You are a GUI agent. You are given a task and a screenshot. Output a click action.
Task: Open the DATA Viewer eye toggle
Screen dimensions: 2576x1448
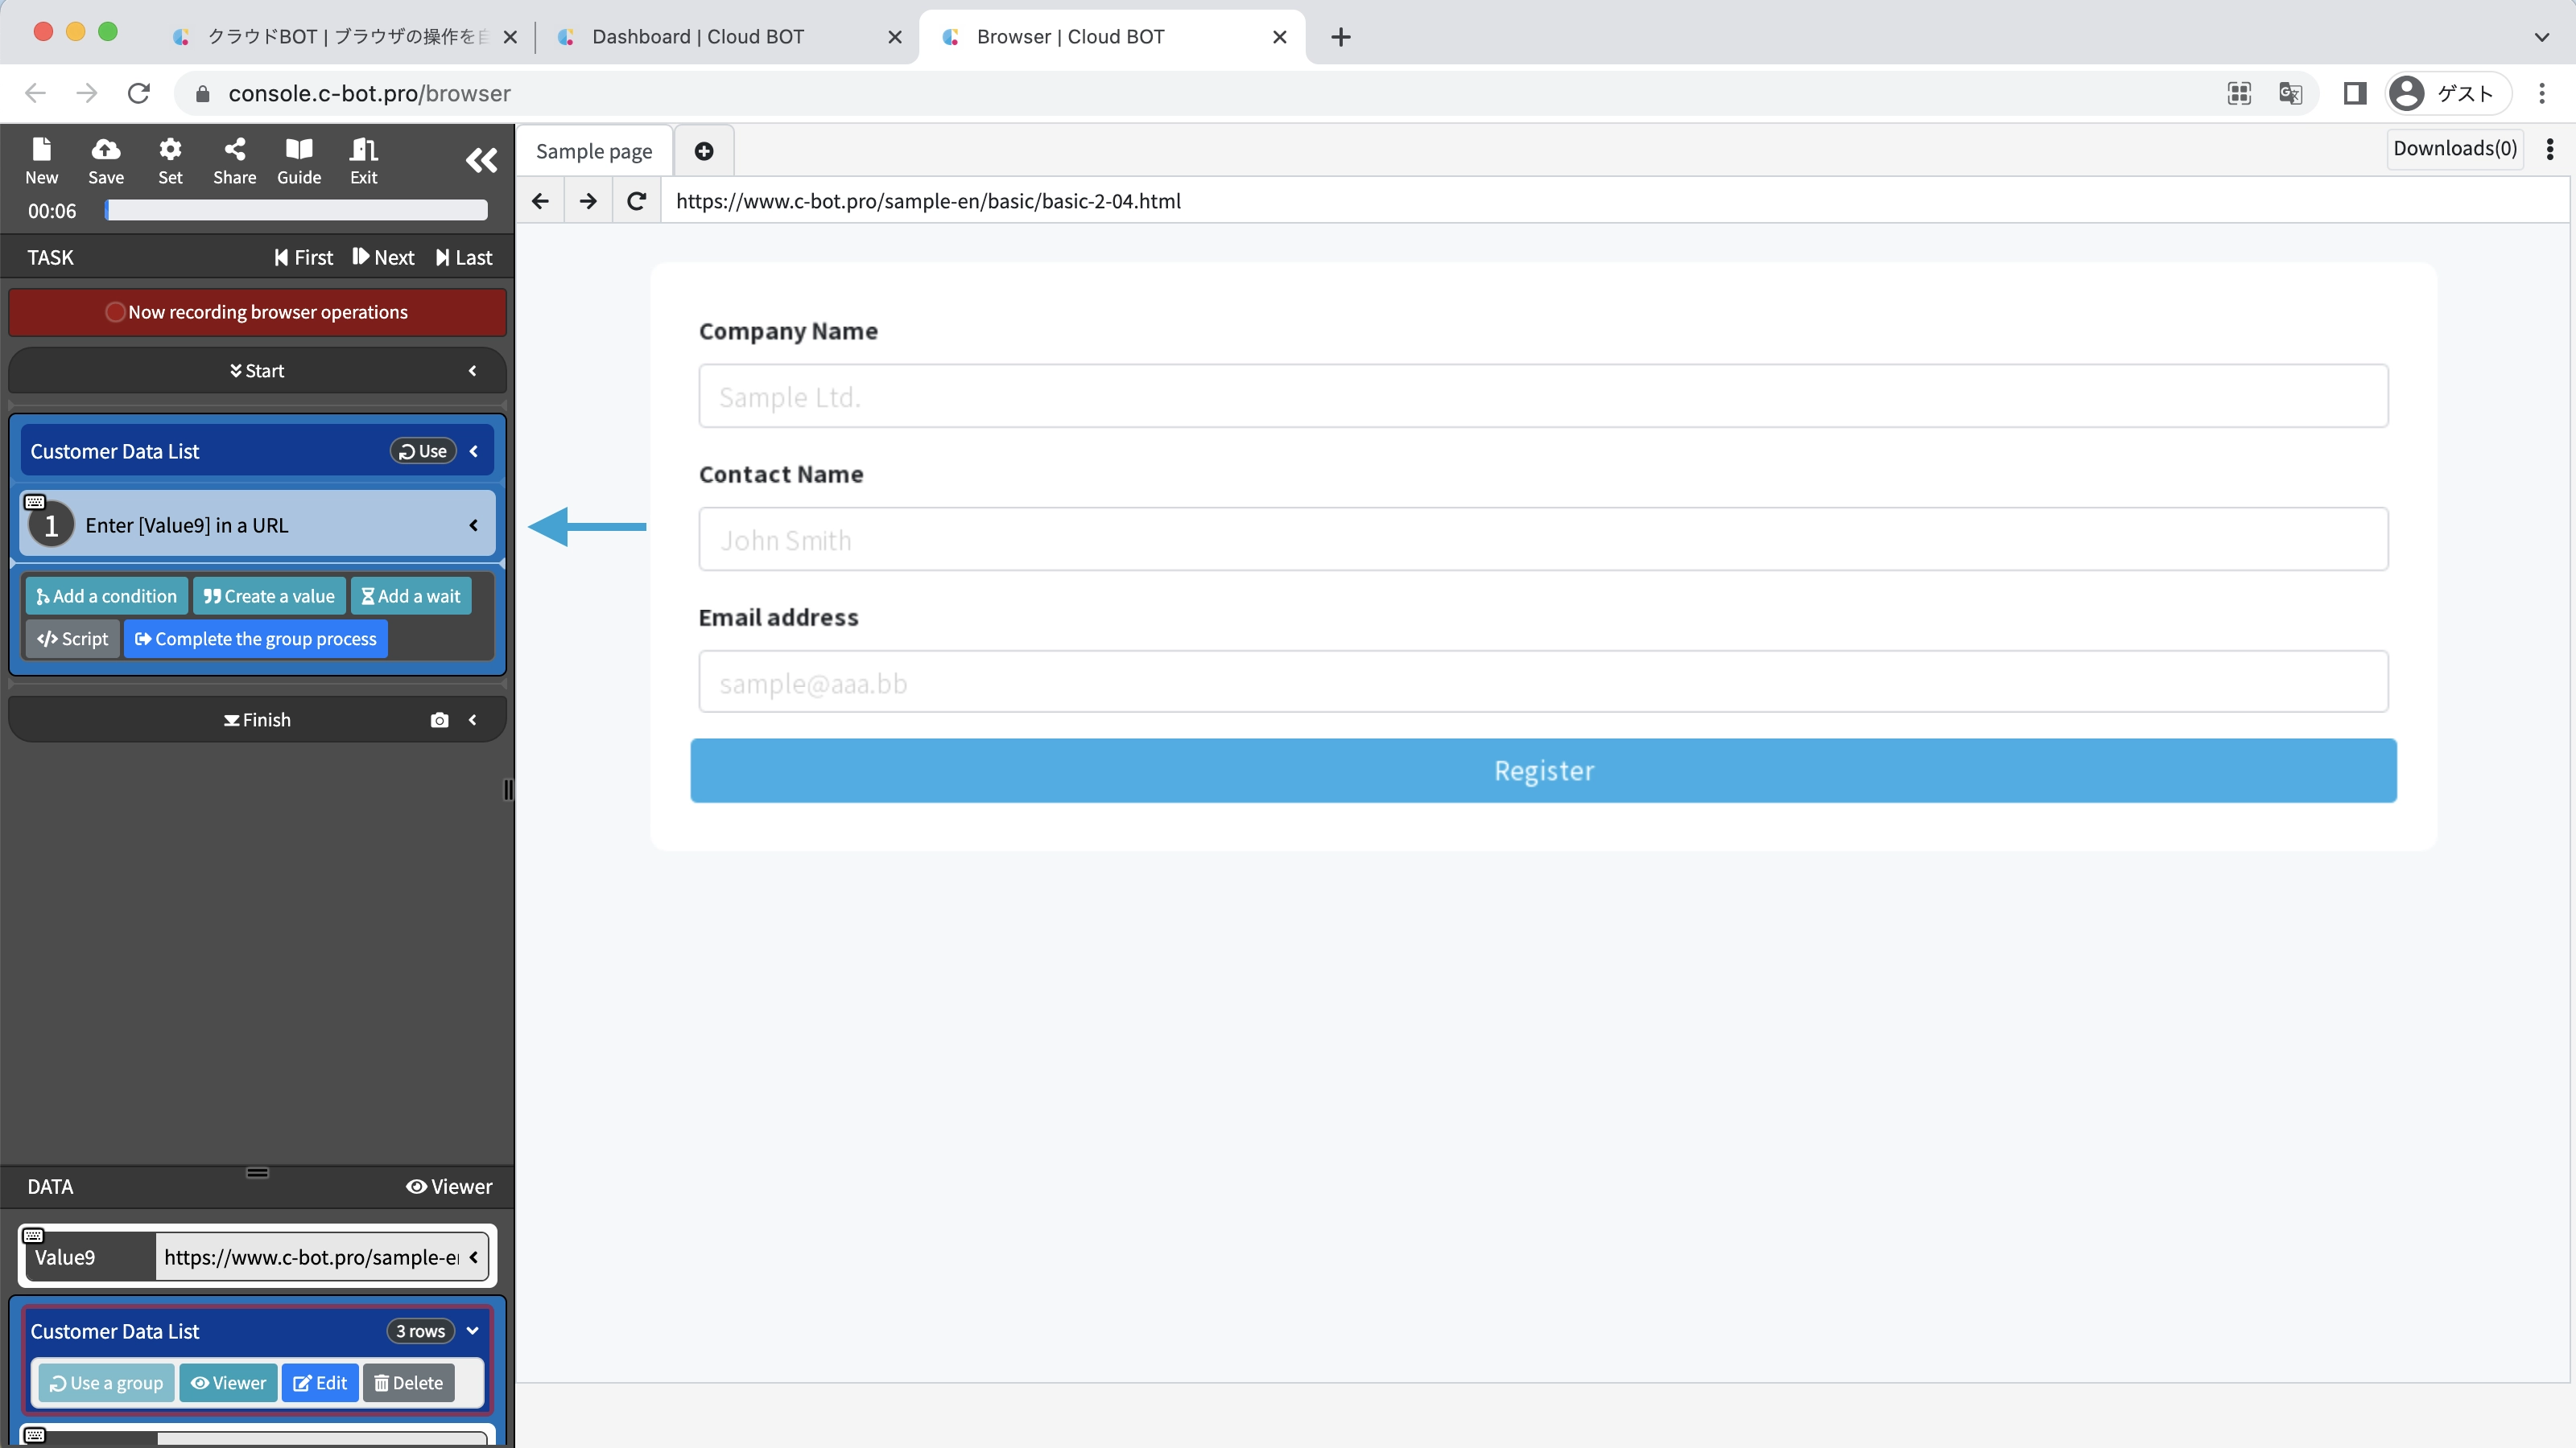[449, 1187]
